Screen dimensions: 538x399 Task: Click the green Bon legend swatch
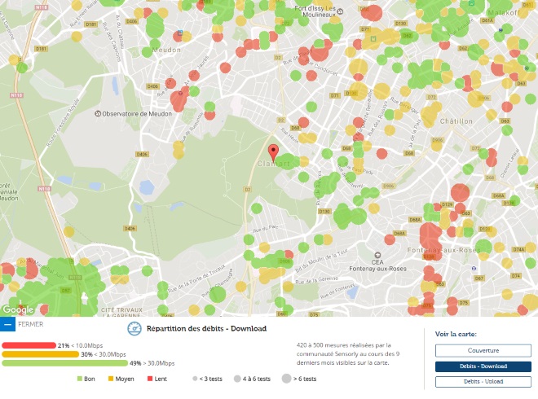(80, 379)
